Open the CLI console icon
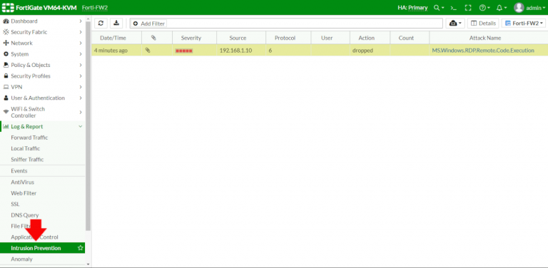 pyautogui.click(x=453, y=8)
